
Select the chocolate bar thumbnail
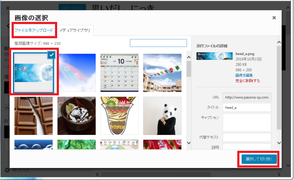click(34, 115)
